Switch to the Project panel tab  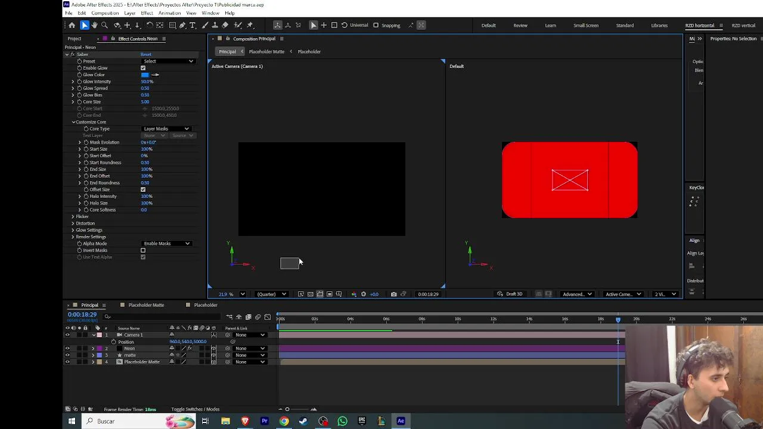75,39
